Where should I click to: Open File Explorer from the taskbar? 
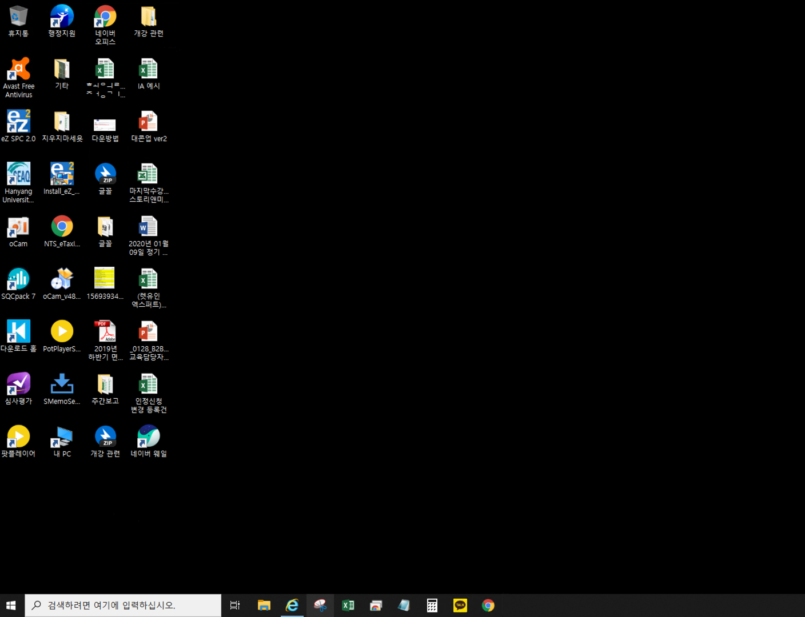coord(264,606)
